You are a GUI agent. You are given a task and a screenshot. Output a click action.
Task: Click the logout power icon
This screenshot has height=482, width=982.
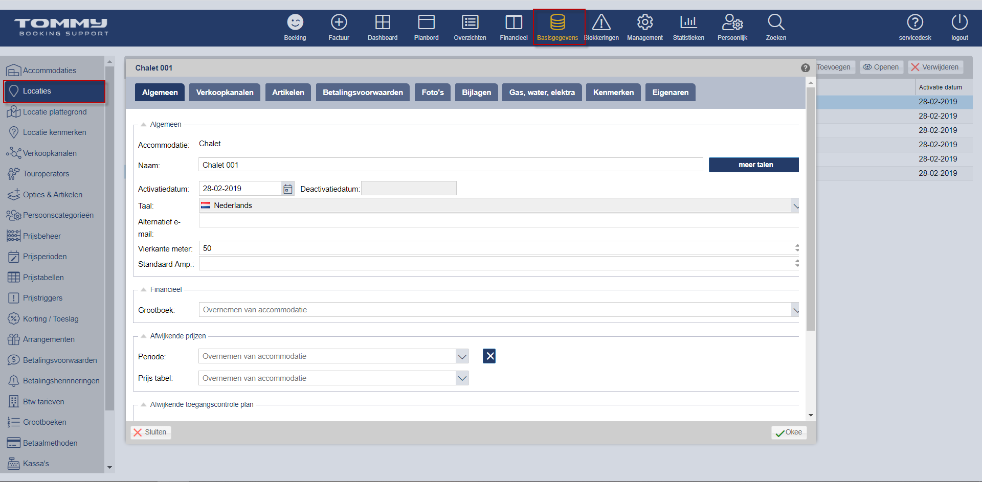click(959, 22)
